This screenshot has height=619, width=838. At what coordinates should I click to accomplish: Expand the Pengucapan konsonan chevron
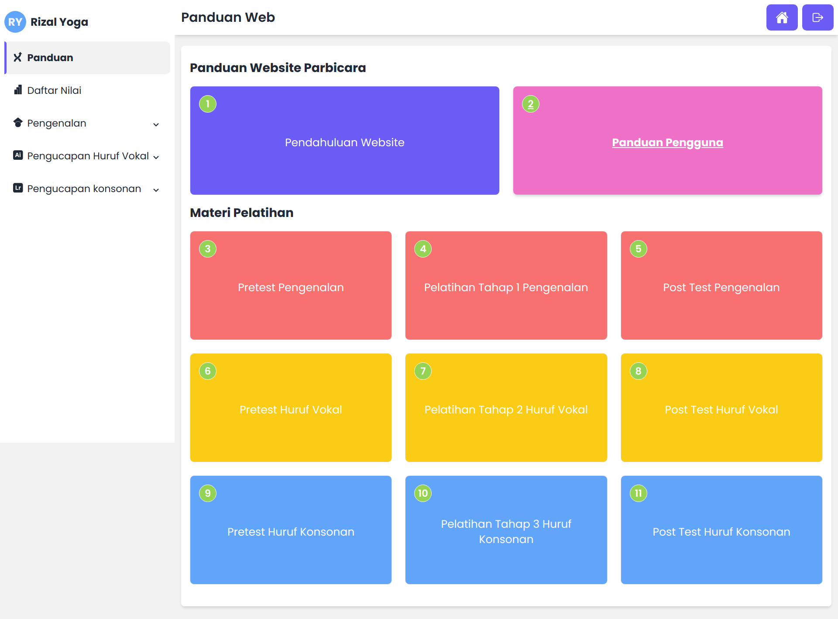[x=156, y=190]
